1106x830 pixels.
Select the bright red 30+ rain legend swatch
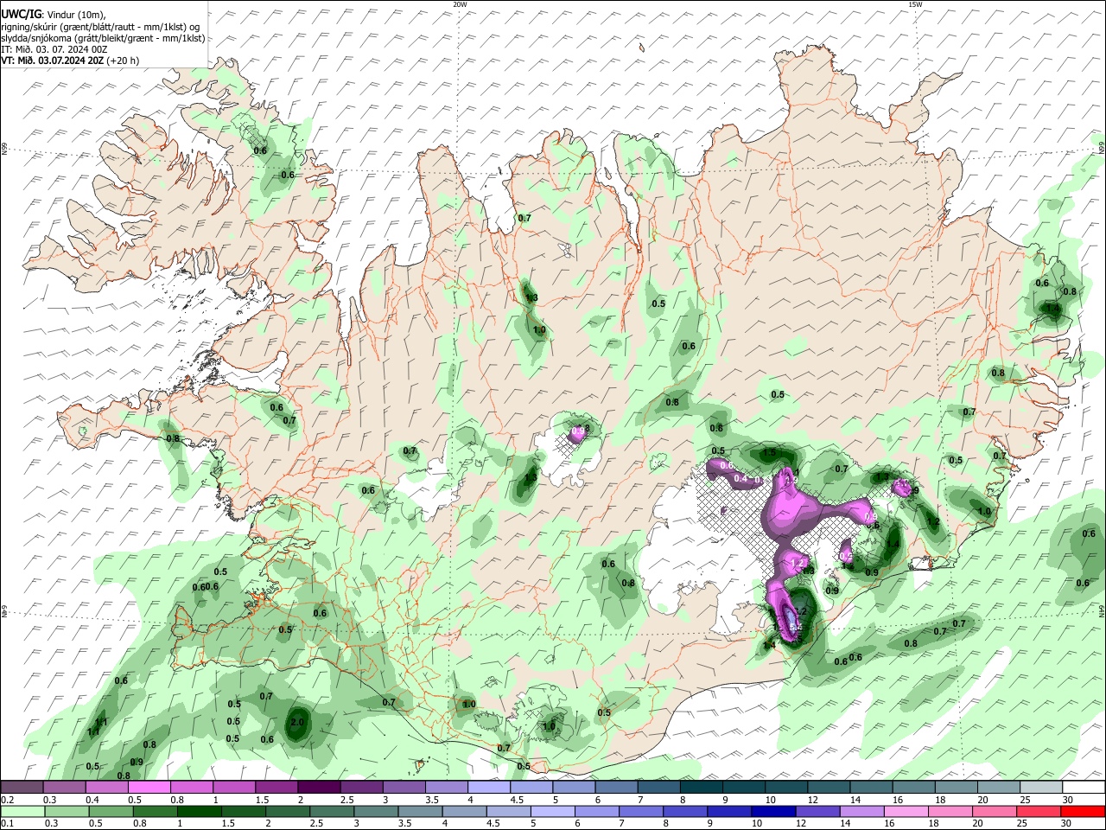(x=1084, y=812)
